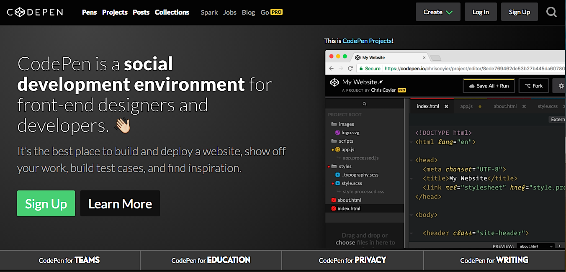
Task: Open the Pens menu item
Action: pos(89,12)
